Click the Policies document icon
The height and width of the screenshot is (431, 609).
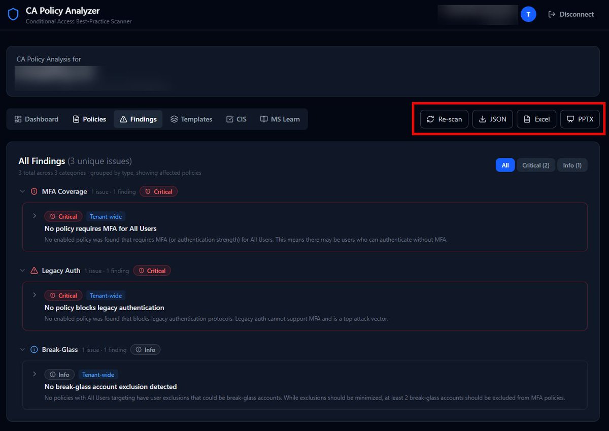coord(76,119)
